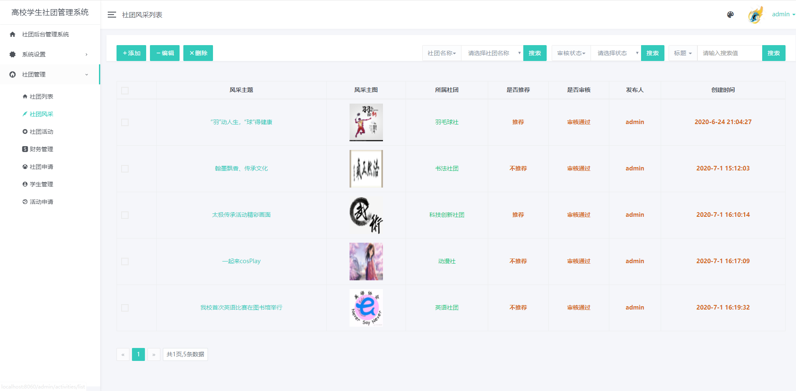The width and height of the screenshot is (796, 391).
Task: Click the admin user avatar
Action: (755, 15)
